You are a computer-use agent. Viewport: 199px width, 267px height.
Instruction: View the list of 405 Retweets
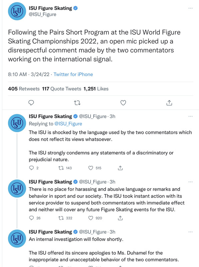coord(24,89)
